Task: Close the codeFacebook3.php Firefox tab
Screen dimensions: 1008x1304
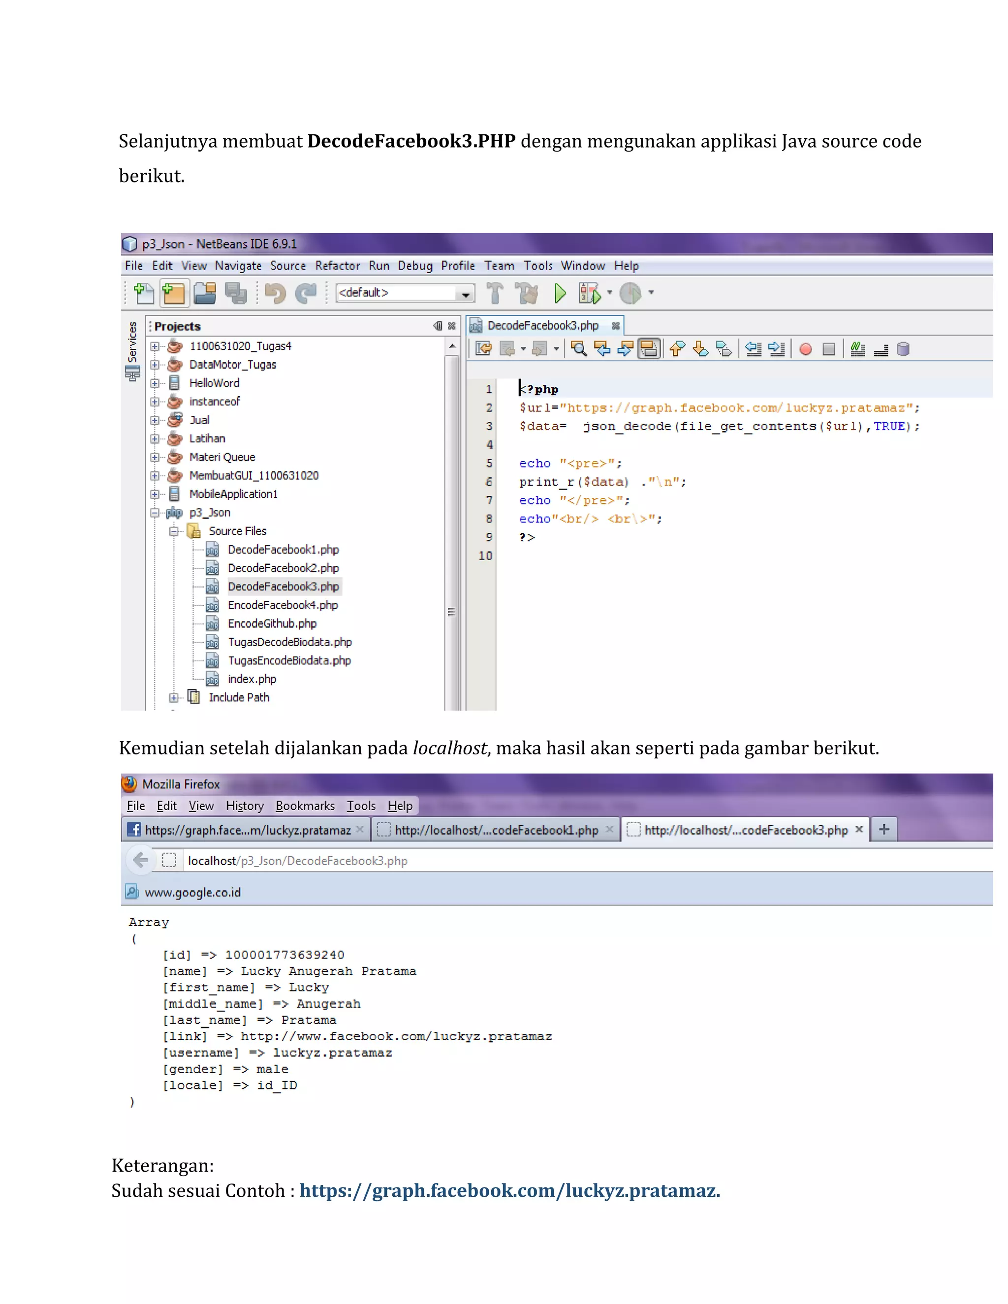Action: [x=859, y=829]
